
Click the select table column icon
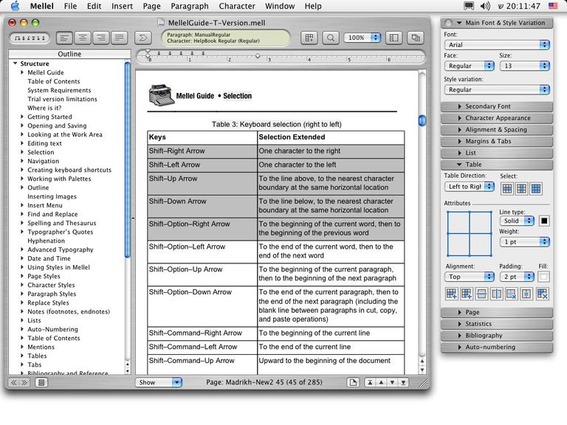pos(521,189)
